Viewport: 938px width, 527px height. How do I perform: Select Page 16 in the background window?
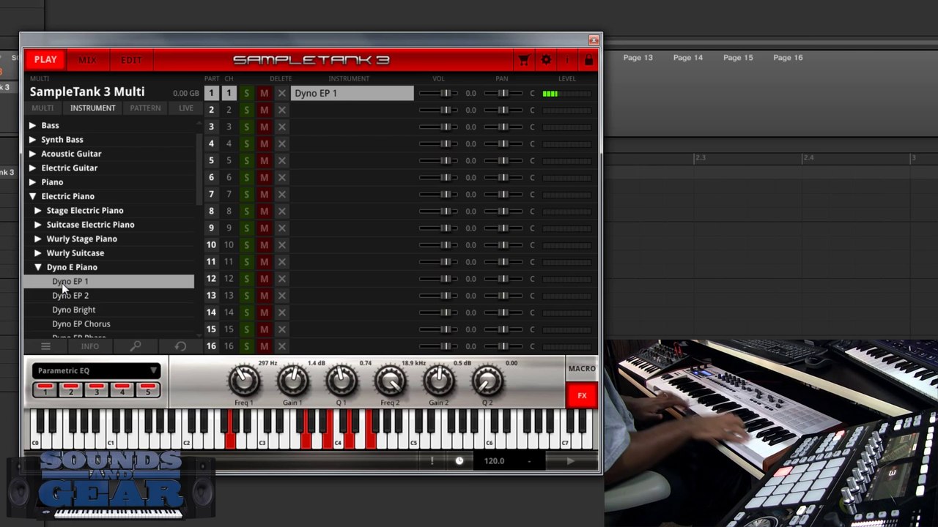[788, 58]
